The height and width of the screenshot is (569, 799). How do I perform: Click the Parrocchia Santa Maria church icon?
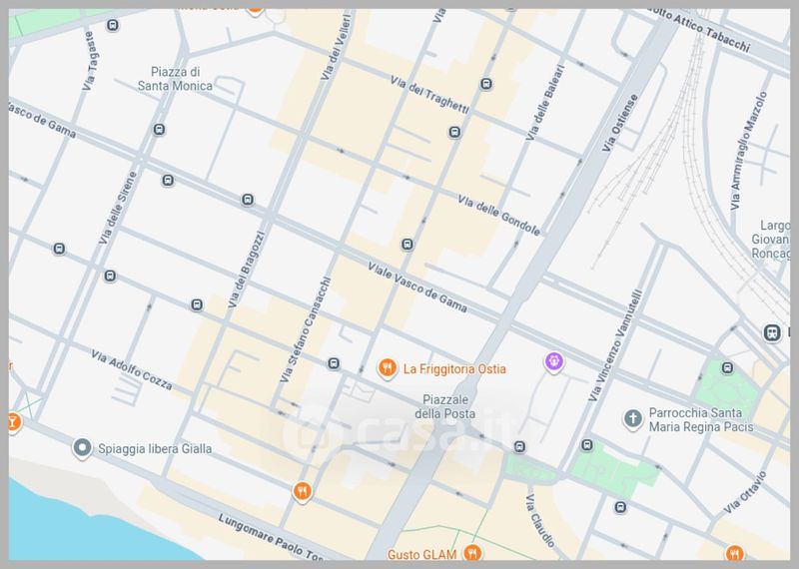coord(631,417)
